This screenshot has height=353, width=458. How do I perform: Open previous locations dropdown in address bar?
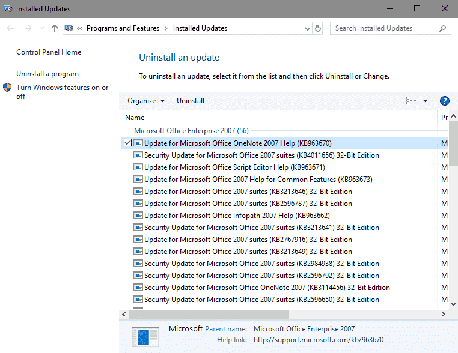pos(307,29)
